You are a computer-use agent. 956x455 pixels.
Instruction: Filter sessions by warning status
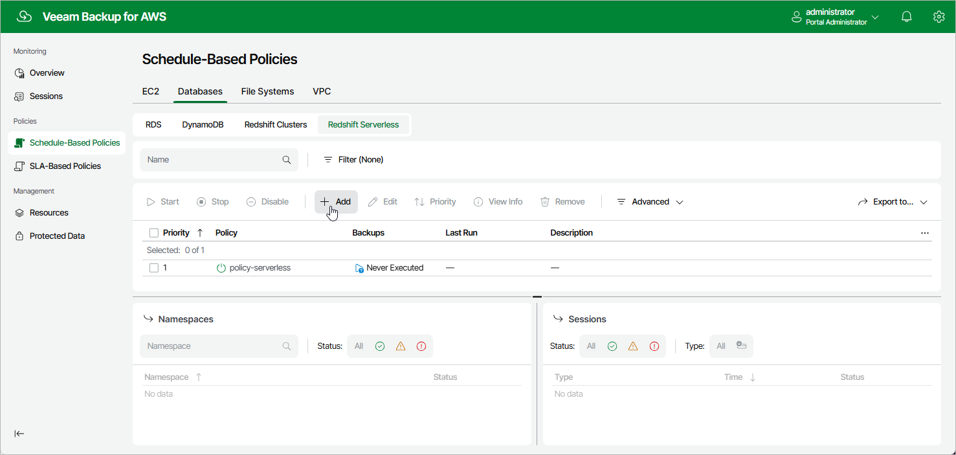tap(633, 346)
